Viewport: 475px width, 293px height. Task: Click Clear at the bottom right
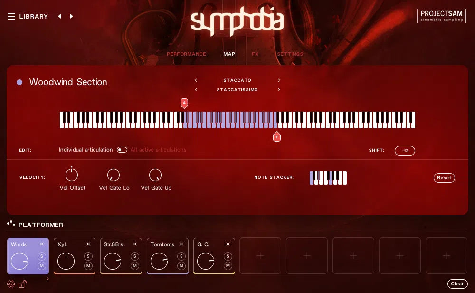click(457, 284)
